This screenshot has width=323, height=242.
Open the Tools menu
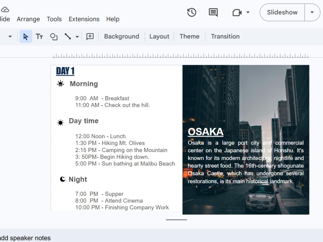coord(54,19)
